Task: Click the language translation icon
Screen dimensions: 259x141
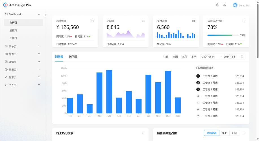Action: coord(225,5)
